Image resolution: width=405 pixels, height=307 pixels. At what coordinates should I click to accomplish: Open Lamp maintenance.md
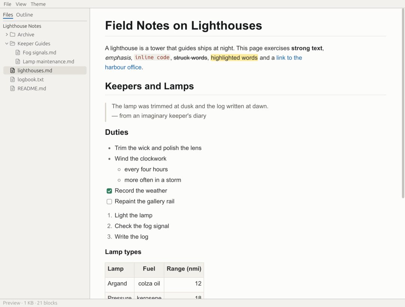[x=48, y=62]
